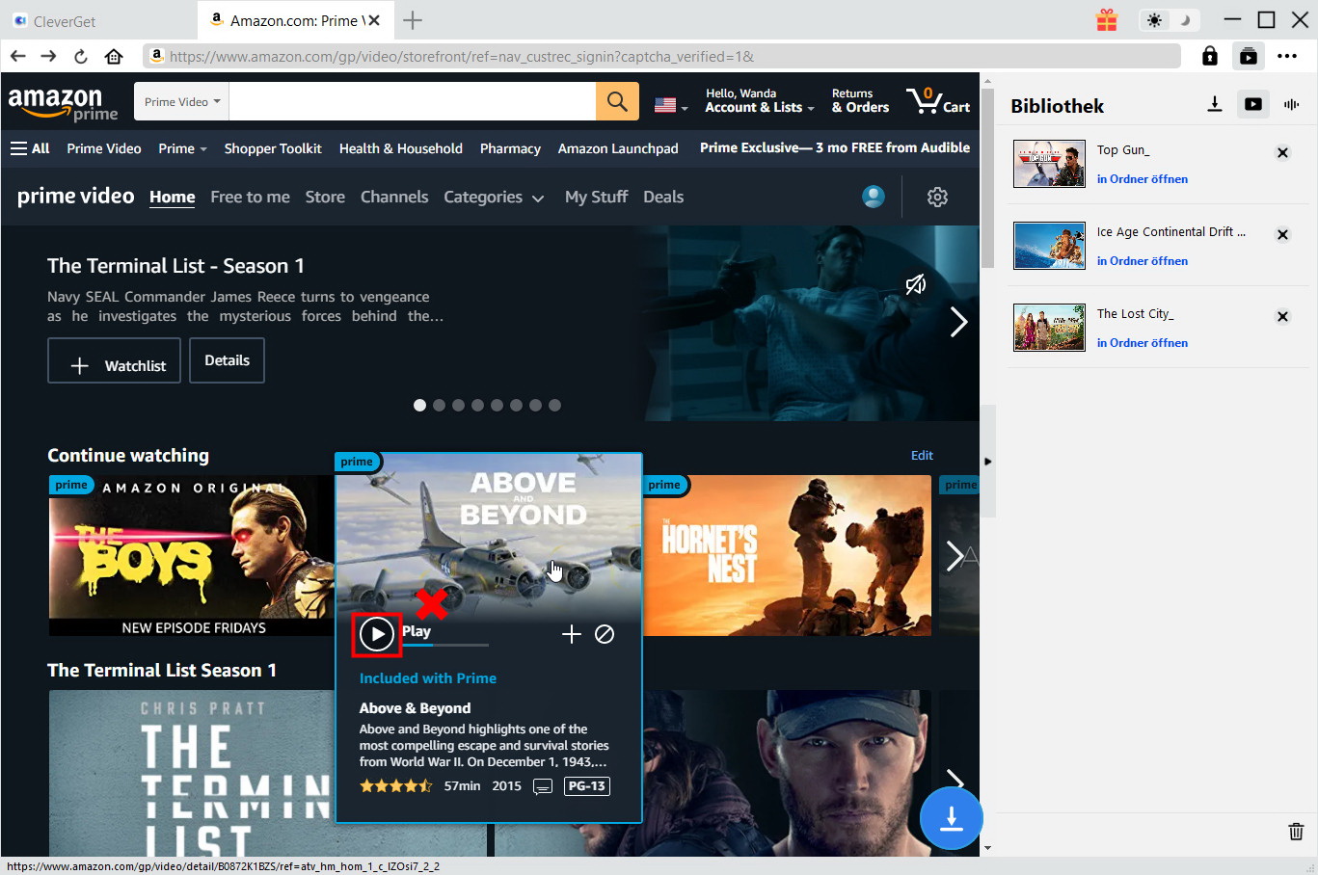
Task: Expand the Categories dropdown
Action: click(494, 197)
